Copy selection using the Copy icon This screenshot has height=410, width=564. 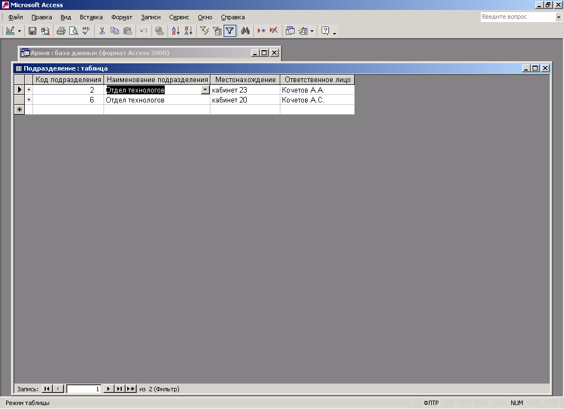(x=115, y=31)
